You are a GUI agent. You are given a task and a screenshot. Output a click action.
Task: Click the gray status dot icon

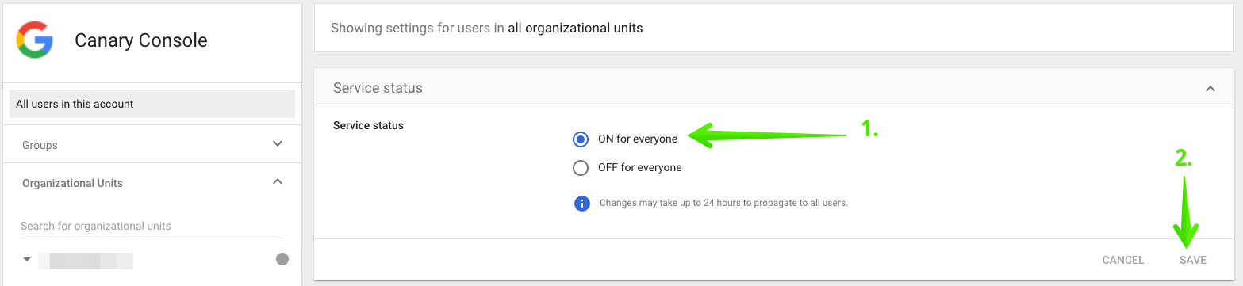click(282, 259)
